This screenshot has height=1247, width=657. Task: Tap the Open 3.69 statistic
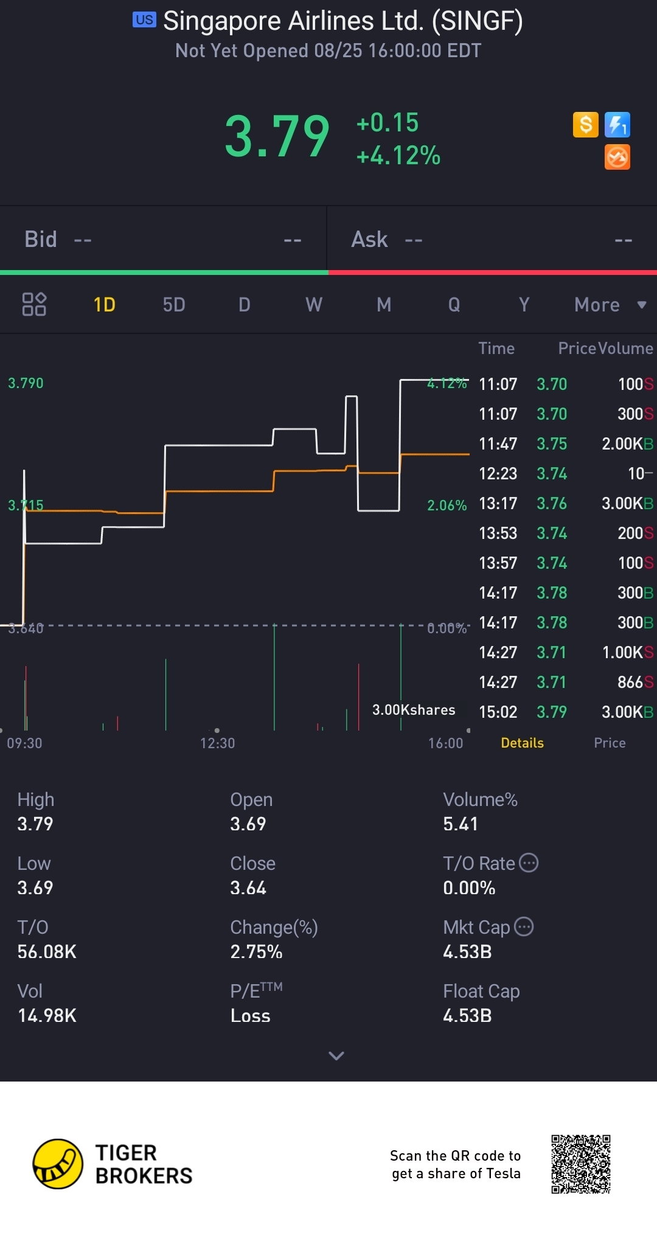point(251,811)
